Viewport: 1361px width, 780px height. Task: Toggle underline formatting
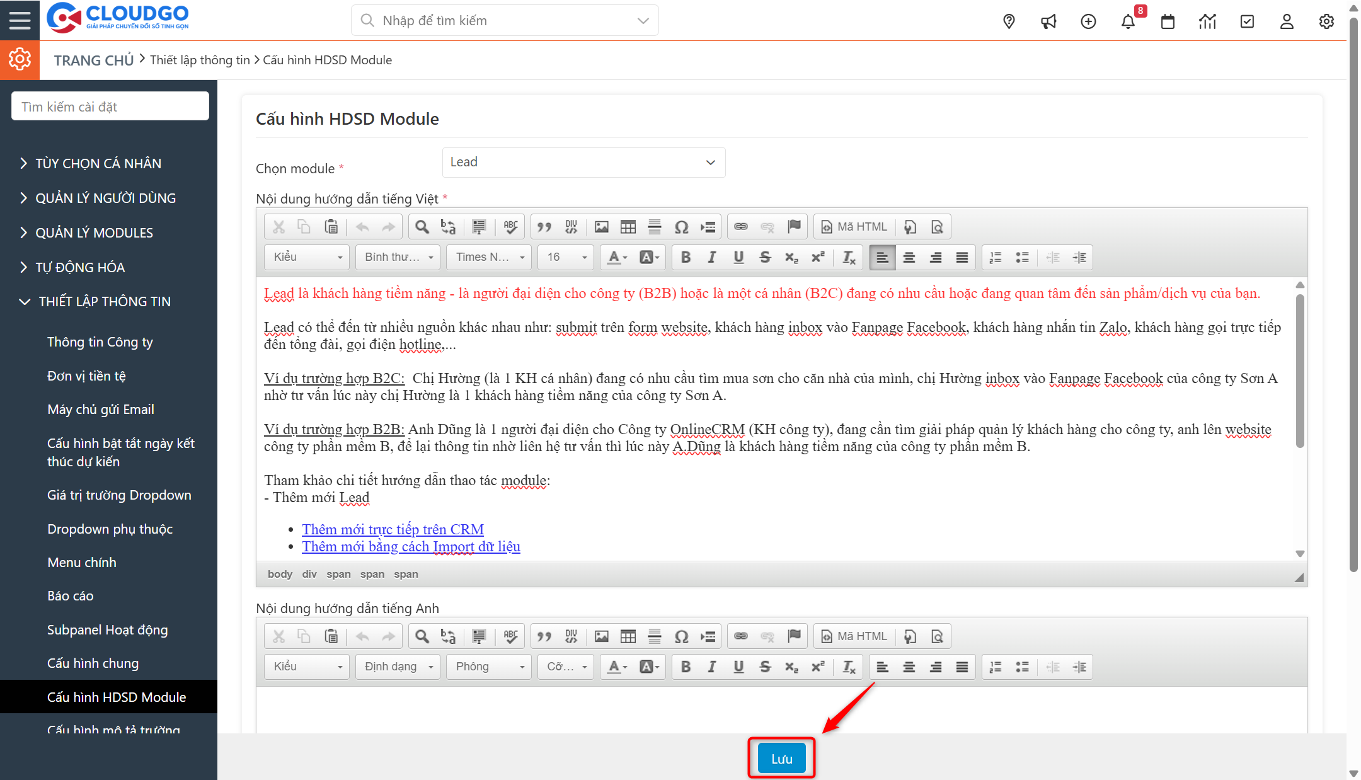point(738,257)
